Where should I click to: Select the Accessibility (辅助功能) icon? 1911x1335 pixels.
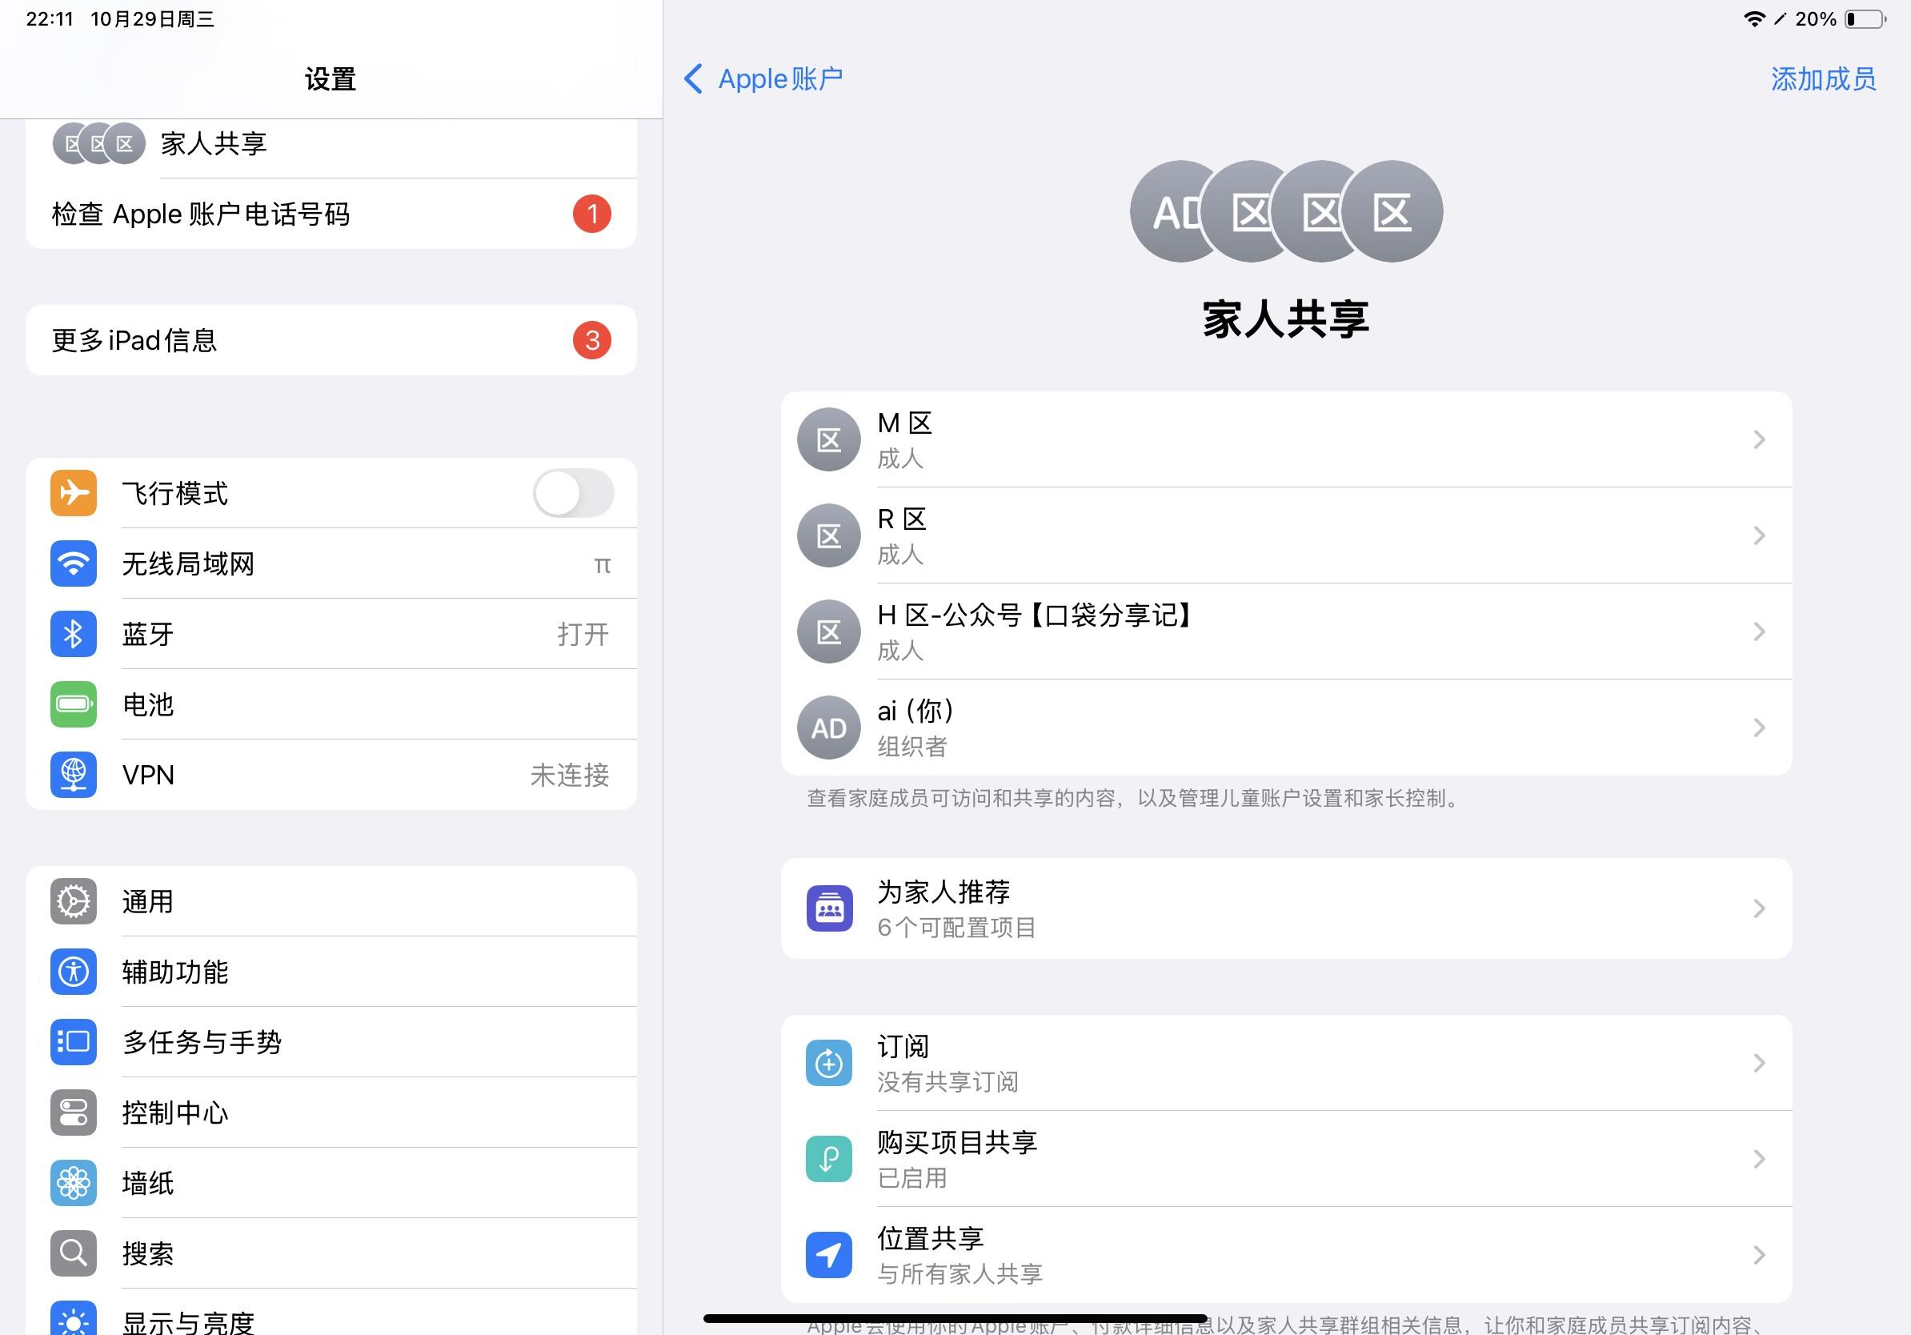coord(74,972)
